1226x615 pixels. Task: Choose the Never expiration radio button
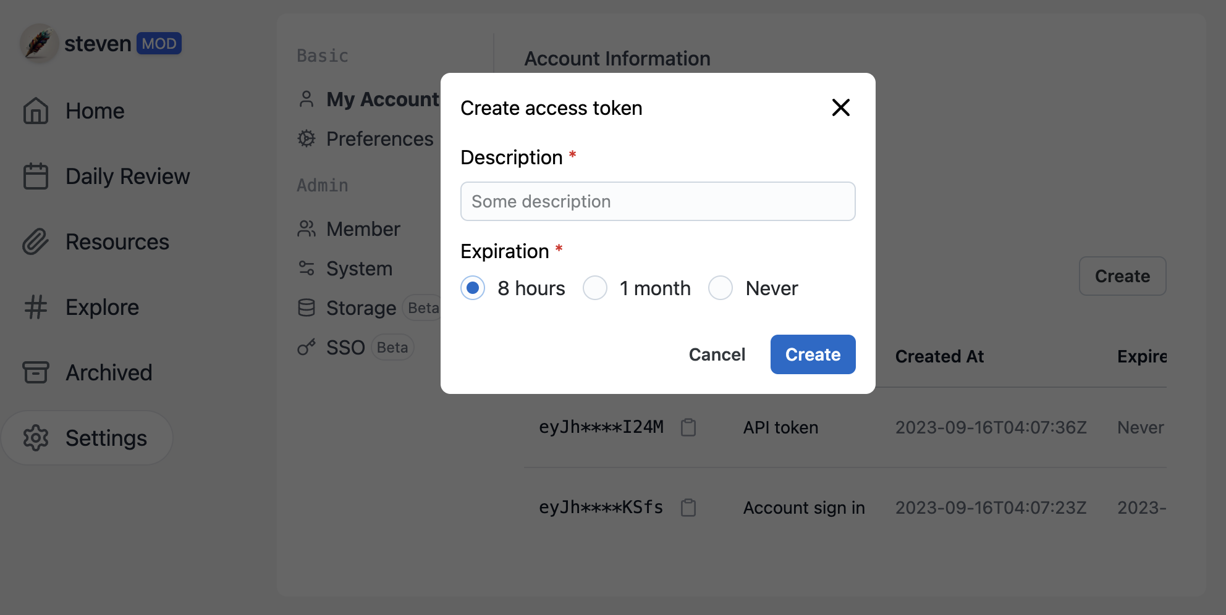(721, 288)
